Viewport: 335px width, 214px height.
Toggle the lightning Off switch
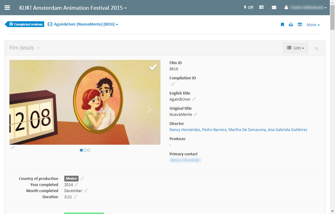[249, 8]
